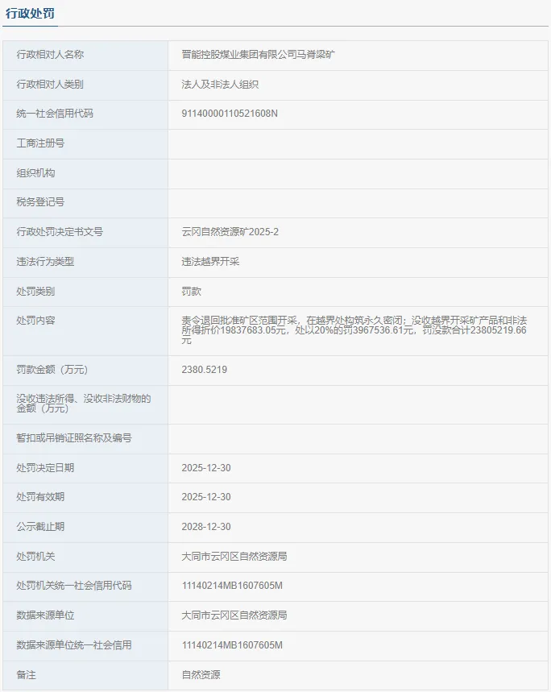Click code 11140214MB1607605M in 处罚机关统一社会信用代码 row
The width and height of the screenshot is (551, 692).
click(x=232, y=586)
